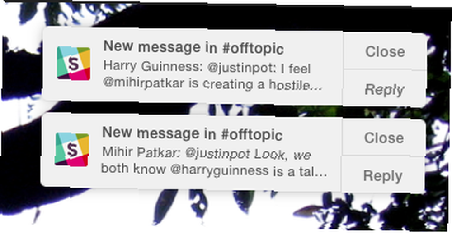This screenshot has height=234, width=452.
Task: Click 'I feel' text in first notification
Action: [295, 69]
